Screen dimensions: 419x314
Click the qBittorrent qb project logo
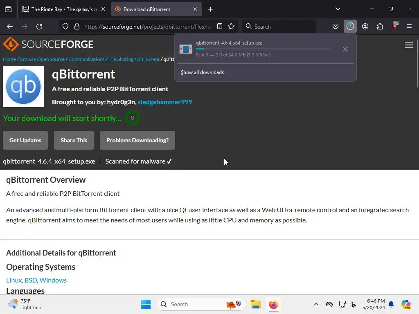[x=23, y=87]
